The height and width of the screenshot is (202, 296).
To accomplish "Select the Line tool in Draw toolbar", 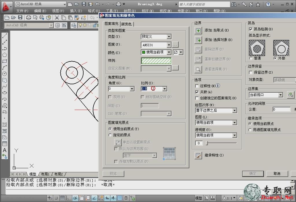I will click(x=5, y=35).
